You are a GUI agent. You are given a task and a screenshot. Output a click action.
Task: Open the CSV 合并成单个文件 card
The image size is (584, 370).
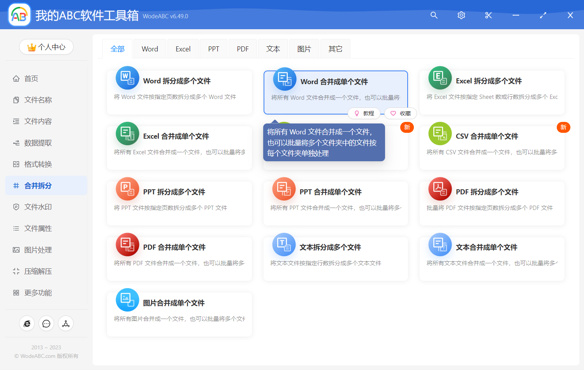pyautogui.click(x=492, y=148)
